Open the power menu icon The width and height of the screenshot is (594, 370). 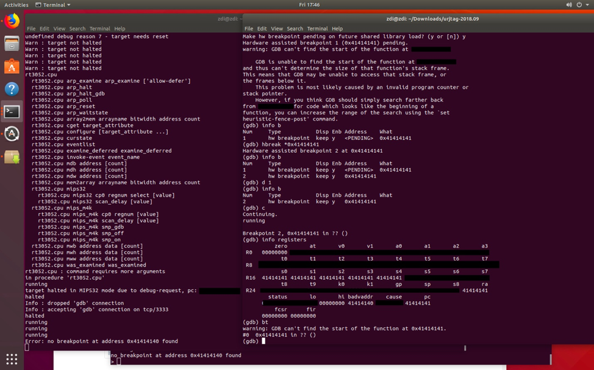point(579,5)
